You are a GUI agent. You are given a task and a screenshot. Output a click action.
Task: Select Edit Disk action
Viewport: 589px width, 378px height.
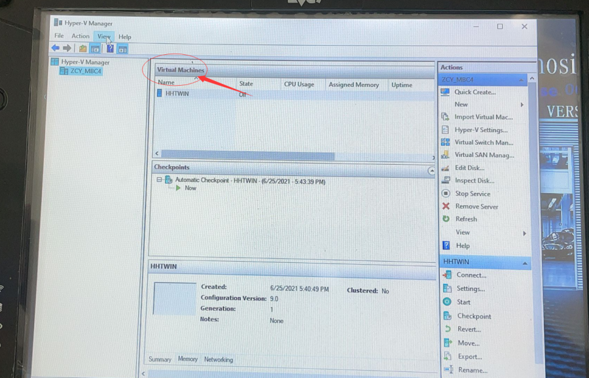[469, 167]
